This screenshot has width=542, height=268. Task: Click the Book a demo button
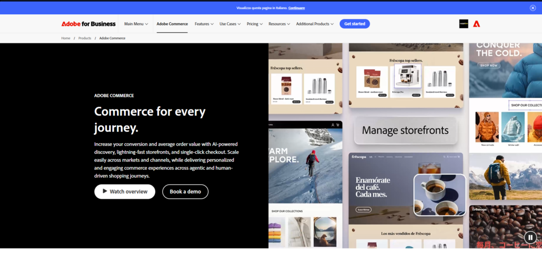coord(185,192)
